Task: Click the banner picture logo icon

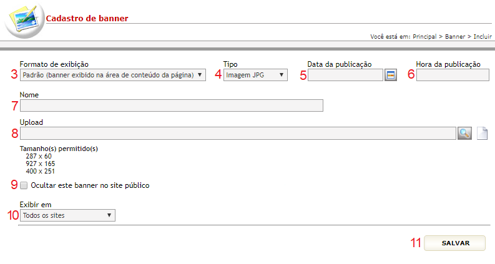Action: (x=24, y=21)
